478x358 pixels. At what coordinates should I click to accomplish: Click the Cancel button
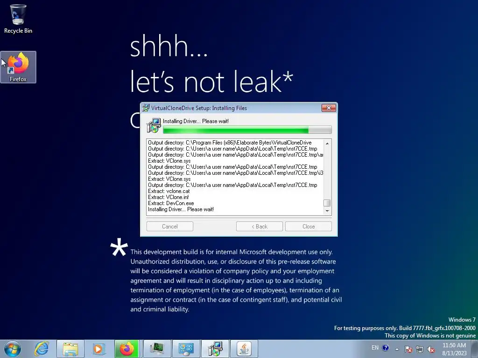pos(170,226)
